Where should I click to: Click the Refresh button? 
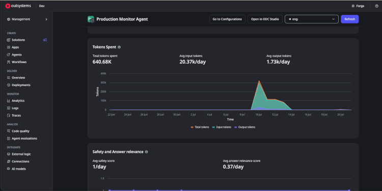click(x=349, y=19)
